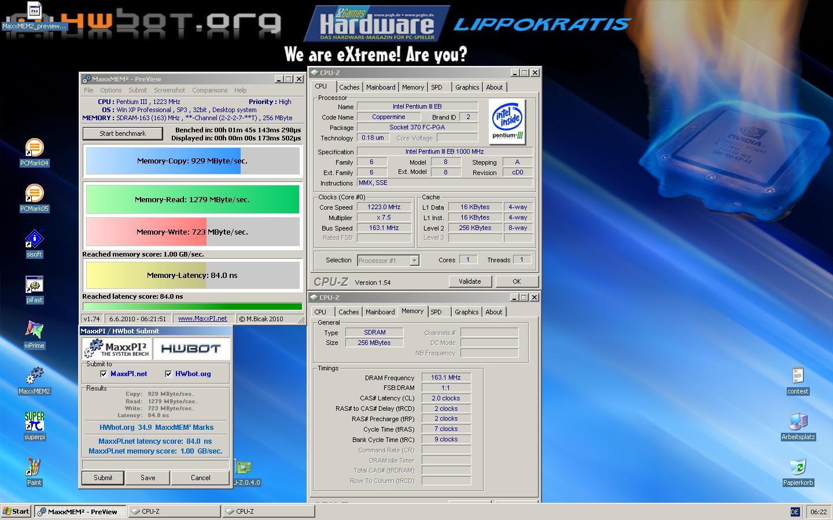
Task: Switch to About tab in upper CPU-Z
Action: [x=494, y=87]
